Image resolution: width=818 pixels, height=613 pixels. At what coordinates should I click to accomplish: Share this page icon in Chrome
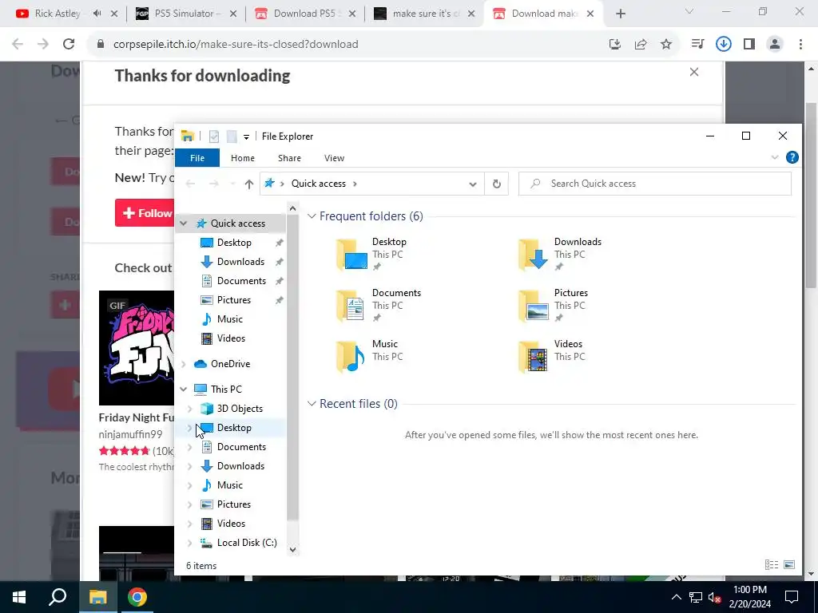pos(641,45)
